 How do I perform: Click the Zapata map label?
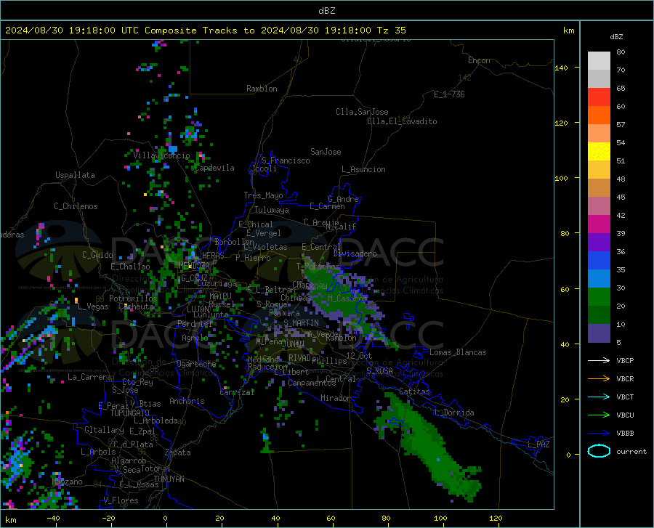(x=178, y=452)
